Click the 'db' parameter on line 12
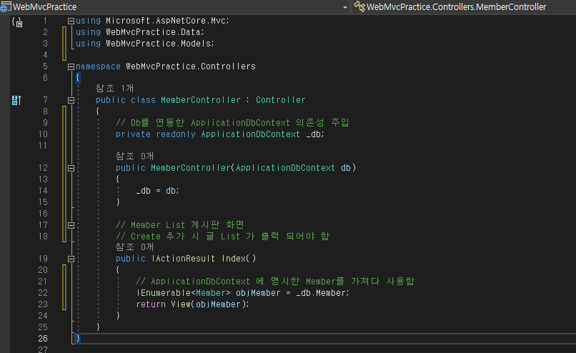Image resolution: width=576 pixels, height=353 pixels. point(346,168)
